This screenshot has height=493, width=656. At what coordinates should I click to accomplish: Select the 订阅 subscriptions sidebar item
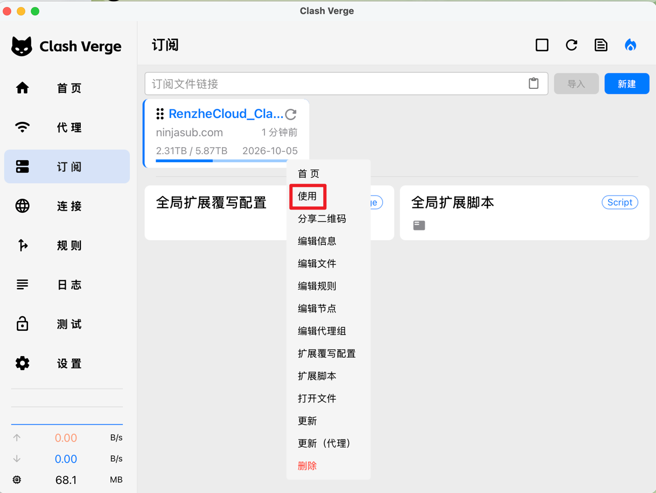67,166
